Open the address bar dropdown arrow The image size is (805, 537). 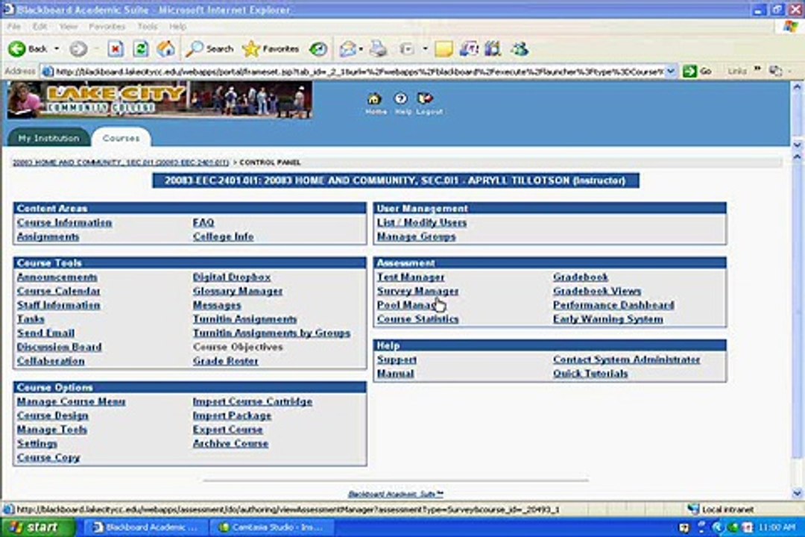(x=671, y=72)
